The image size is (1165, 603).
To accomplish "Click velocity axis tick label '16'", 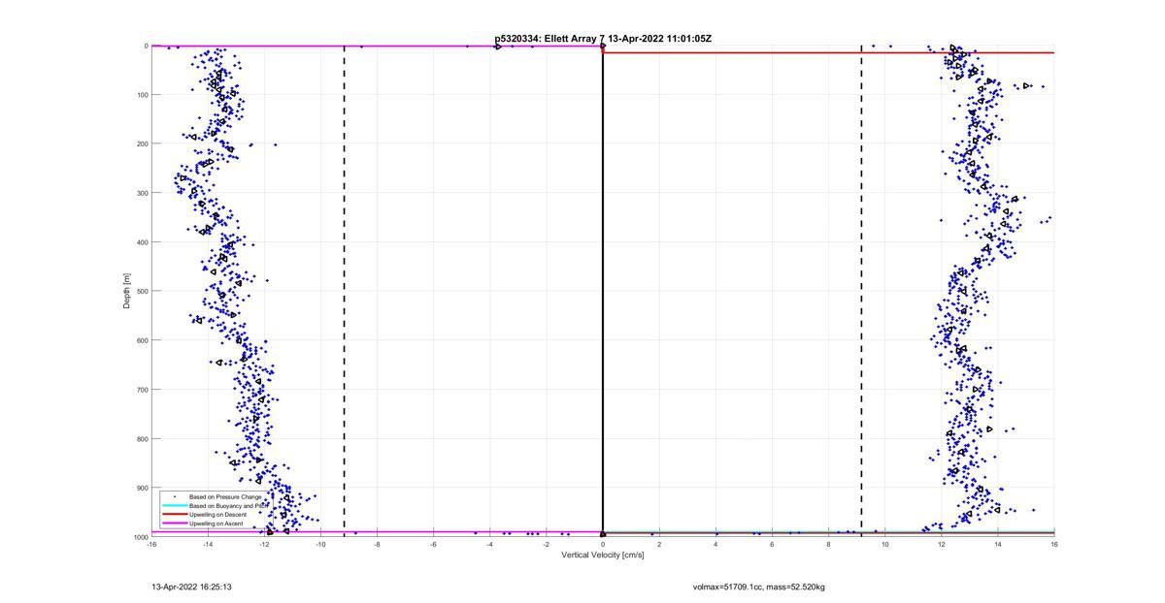I will [1053, 544].
